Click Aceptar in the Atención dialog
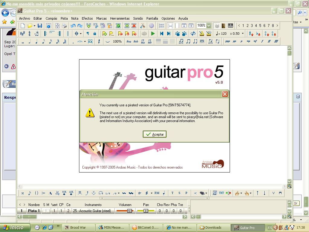 tap(155, 134)
